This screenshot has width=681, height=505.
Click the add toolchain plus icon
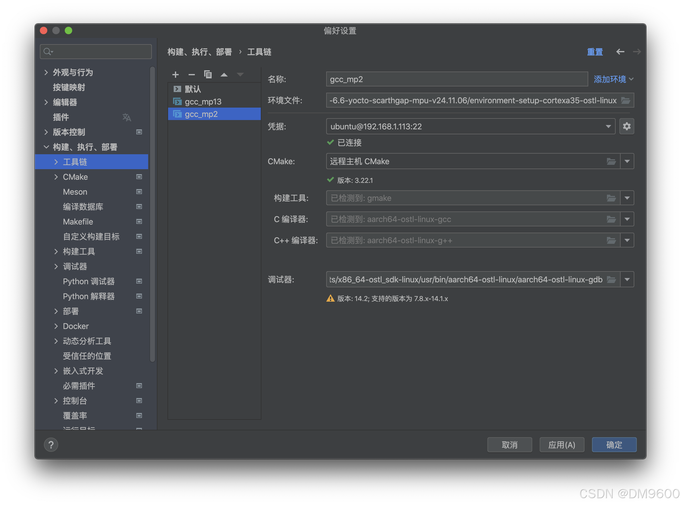[x=176, y=75]
